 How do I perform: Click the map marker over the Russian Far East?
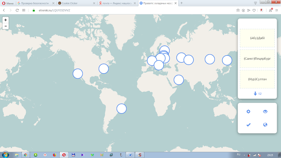tap(227, 60)
